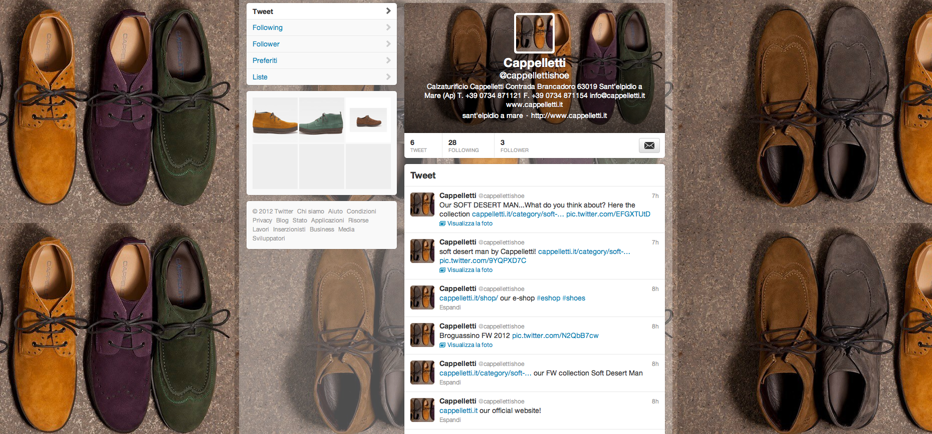
Task: Open http://www.cappelletti.it link in profile header
Action: (x=569, y=115)
